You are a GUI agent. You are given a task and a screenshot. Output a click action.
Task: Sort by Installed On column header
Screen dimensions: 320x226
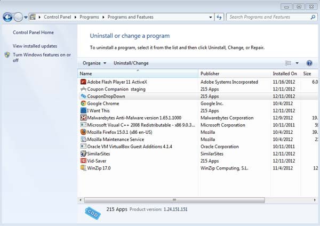pyautogui.click(x=286, y=74)
